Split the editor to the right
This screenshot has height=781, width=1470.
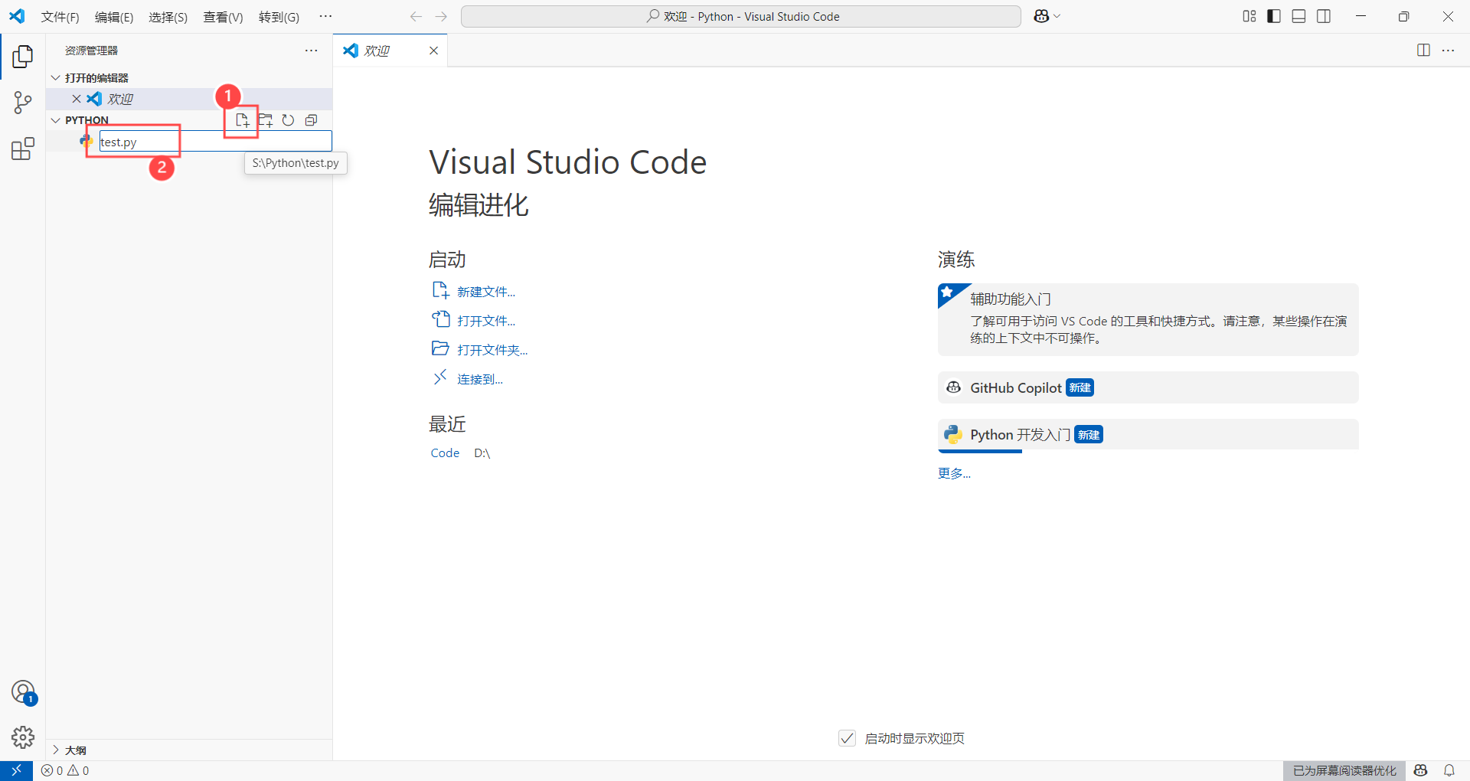(x=1423, y=50)
